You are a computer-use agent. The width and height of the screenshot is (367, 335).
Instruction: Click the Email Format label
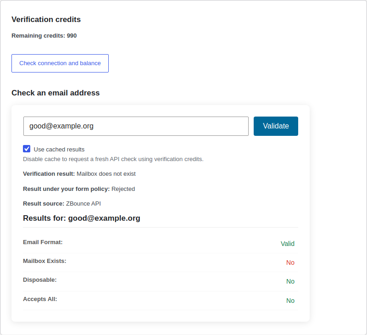(43, 242)
